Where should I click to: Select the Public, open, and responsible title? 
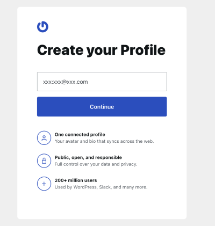coord(88,157)
